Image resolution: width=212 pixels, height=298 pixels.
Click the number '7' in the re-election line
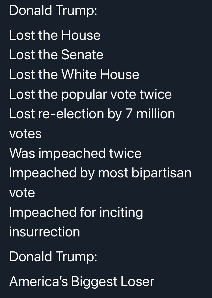129,114
